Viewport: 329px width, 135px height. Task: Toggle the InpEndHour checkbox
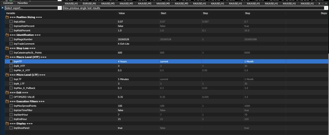click(x=11, y=119)
